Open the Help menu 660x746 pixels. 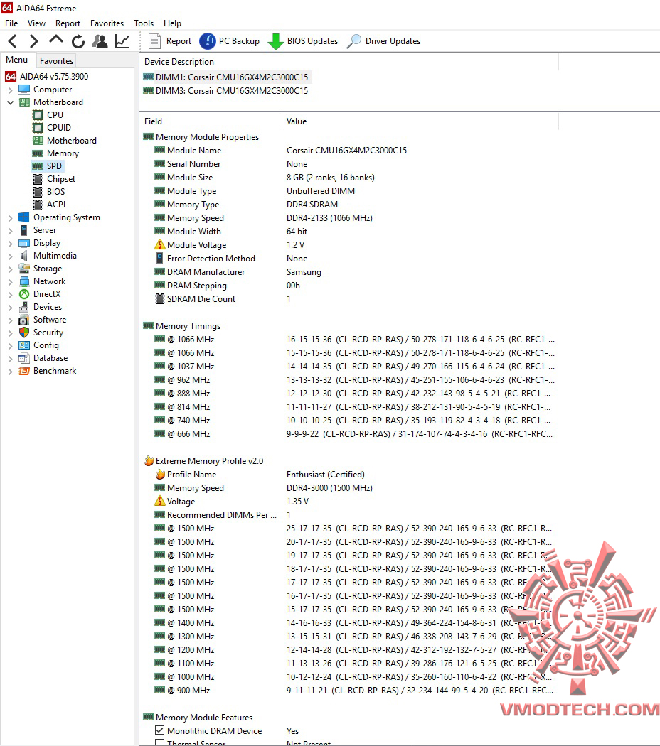[x=172, y=23]
